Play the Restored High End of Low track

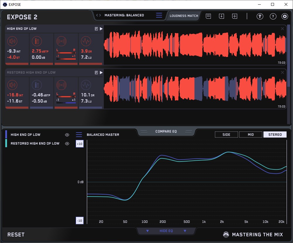click(101, 72)
